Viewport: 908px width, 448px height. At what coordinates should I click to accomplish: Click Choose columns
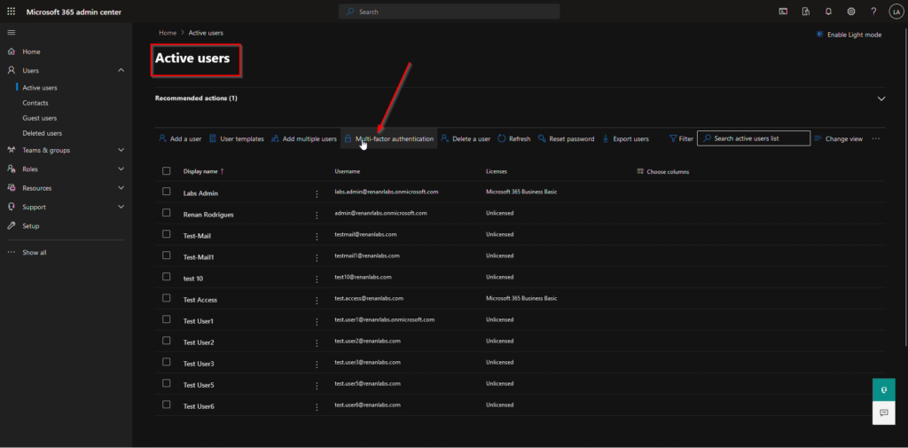coord(663,171)
